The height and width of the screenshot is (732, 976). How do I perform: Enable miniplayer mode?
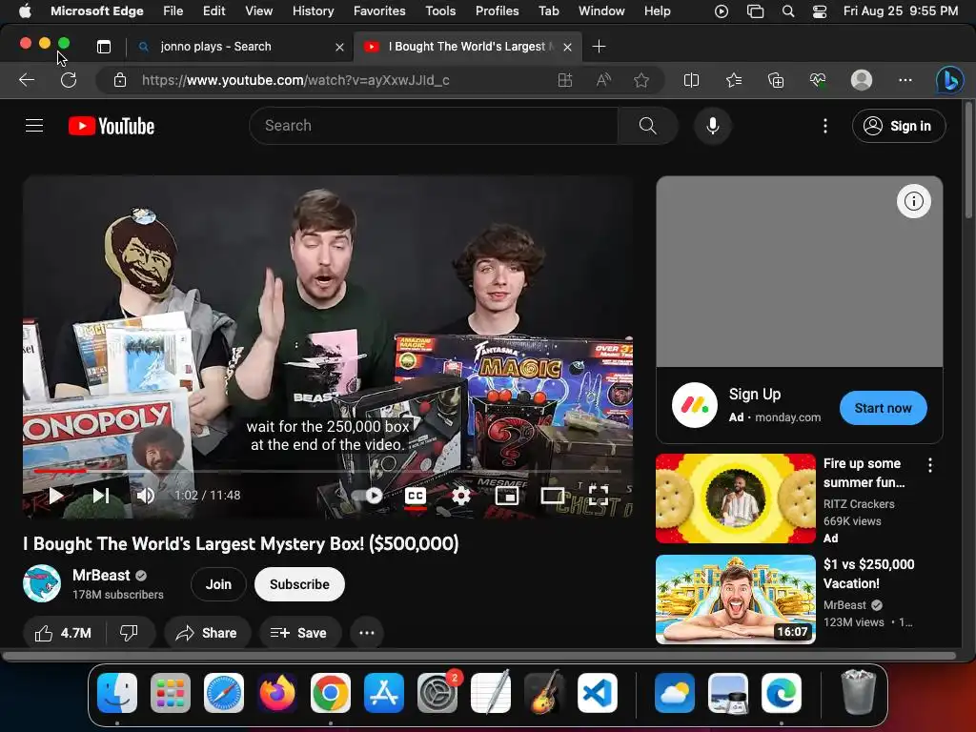coord(507,496)
